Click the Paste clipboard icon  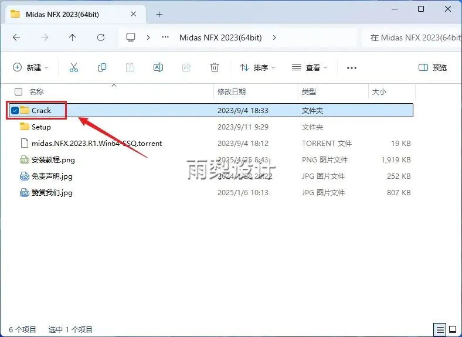[130, 67]
